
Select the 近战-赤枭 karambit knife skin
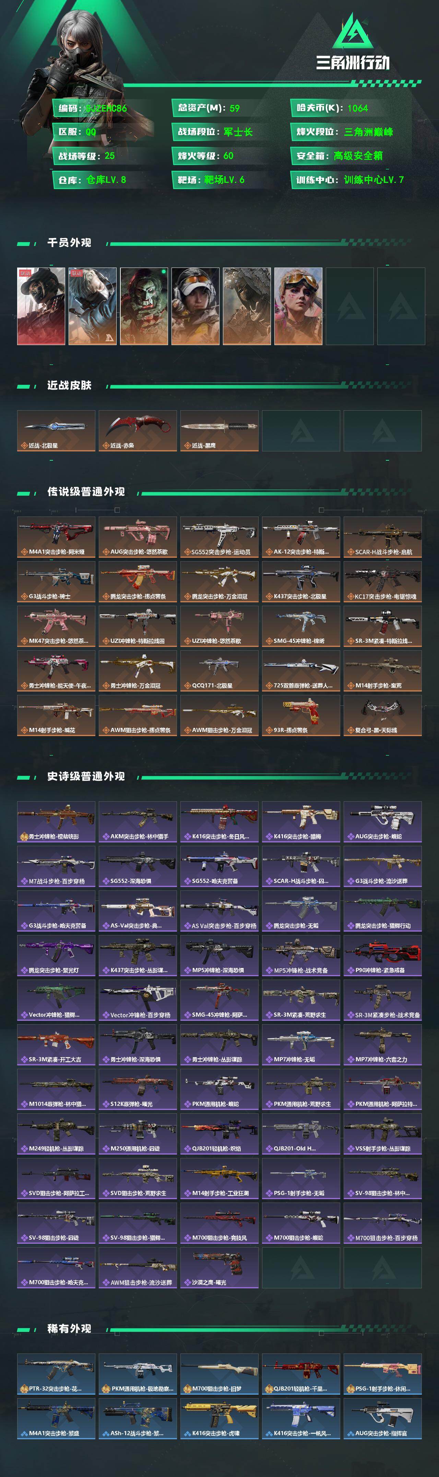(x=138, y=430)
